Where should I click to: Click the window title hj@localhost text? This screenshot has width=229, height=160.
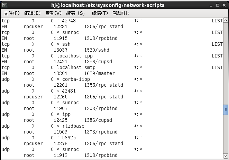pyautogui.click(x=108, y=5)
